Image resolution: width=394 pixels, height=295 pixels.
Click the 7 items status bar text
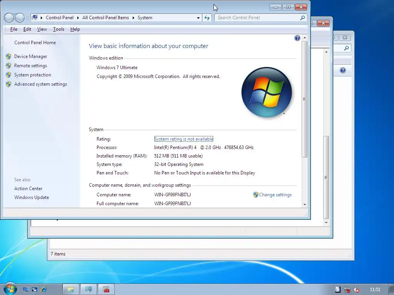(x=58, y=254)
